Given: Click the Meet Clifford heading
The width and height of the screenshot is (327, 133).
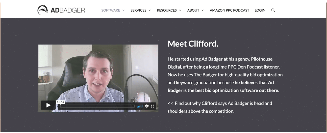Looking at the screenshot, I should pyautogui.click(x=193, y=44).
